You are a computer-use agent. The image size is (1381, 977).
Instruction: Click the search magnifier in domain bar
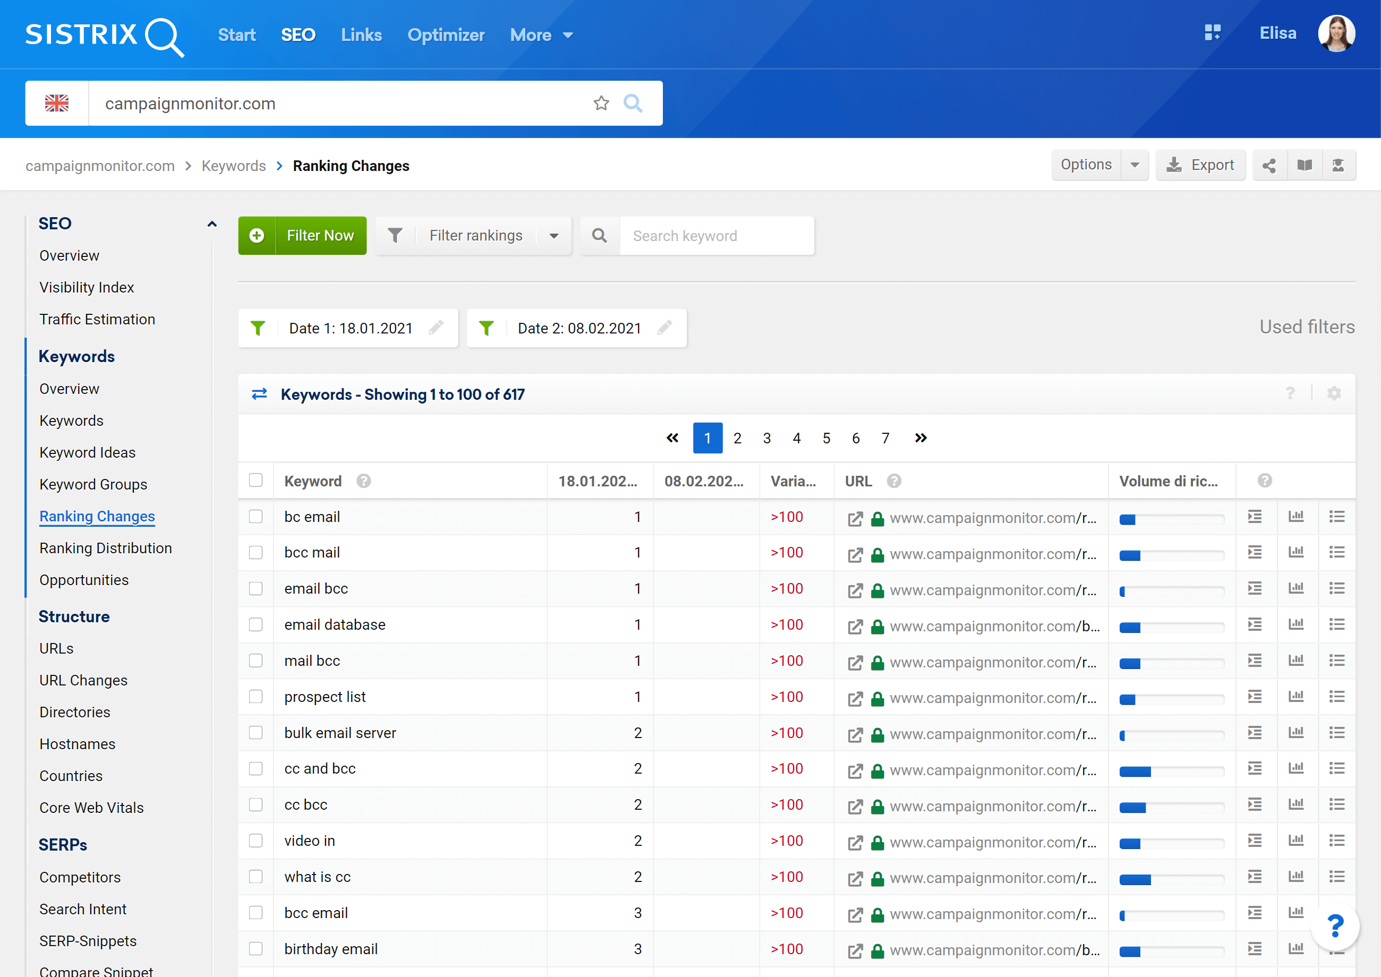[633, 104]
